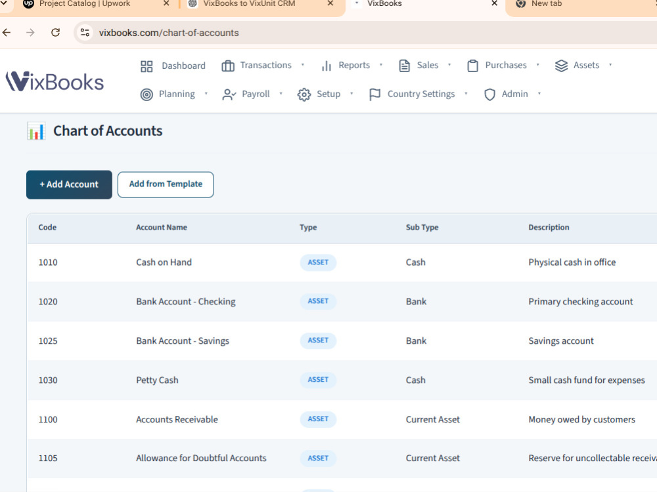The width and height of the screenshot is (657, 492).
Task: Go back with the browser back arrow
Action: pyautogui.click(x=7, y=32)
